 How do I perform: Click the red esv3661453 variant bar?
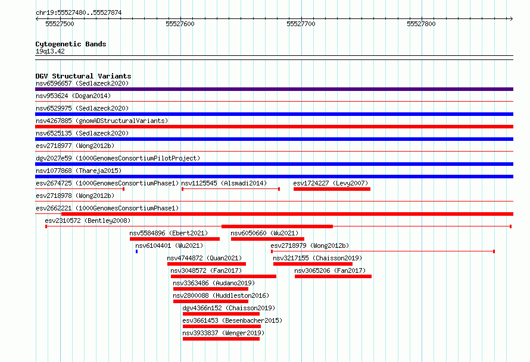[222, 326]
